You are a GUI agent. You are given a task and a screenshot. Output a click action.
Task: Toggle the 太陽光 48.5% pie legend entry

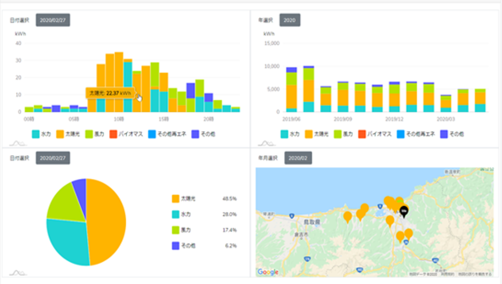coord(204,199)
